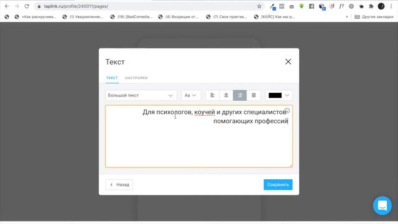
Task: Open the green download arrow extension
Action: point(302,6)
